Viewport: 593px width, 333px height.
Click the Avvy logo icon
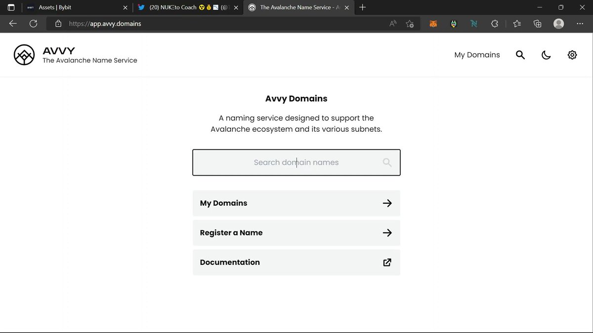coord(24,55)
